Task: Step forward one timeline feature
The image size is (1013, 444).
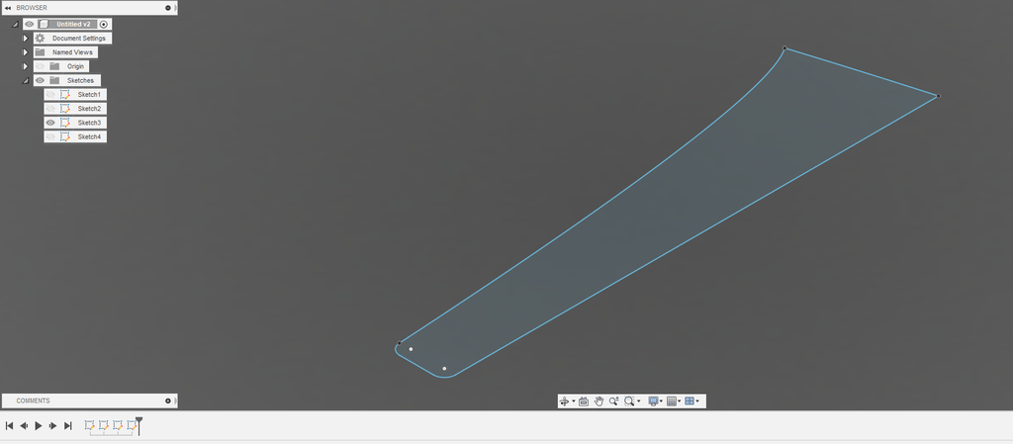Action: pyautogui.click(x=53, y=426)
